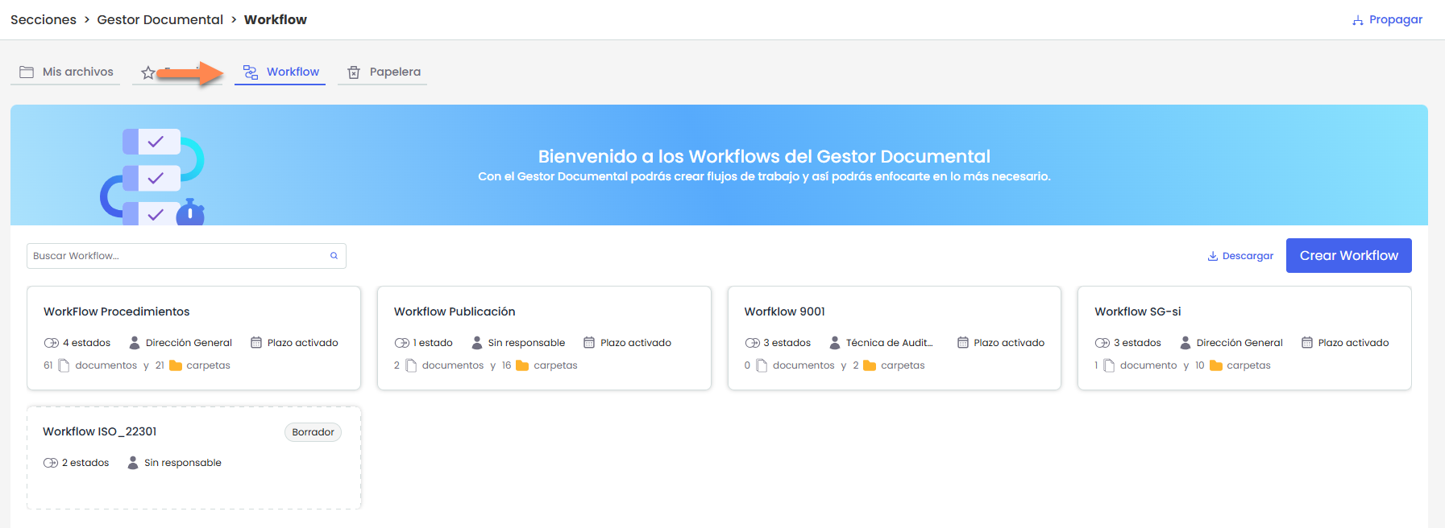1445x528 pixels.
Task: Go to the Mis archivos tab
Action: tap(77, 72)
